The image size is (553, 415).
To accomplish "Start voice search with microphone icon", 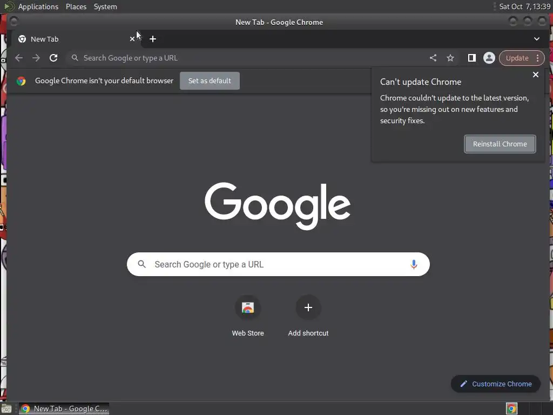I will tap(414, 264).
